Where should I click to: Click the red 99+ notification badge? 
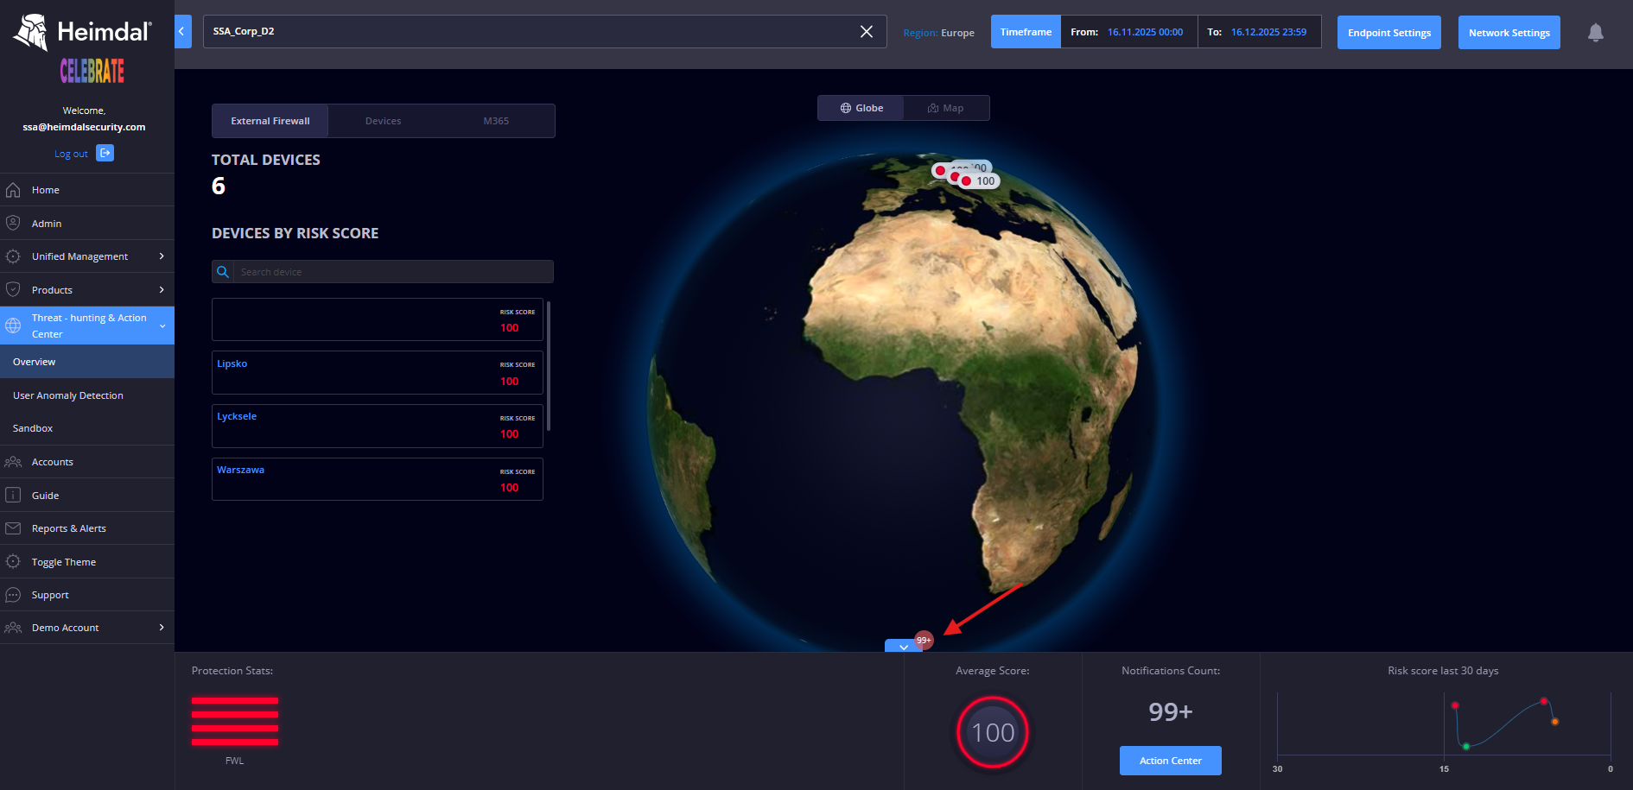click(924, 640)
